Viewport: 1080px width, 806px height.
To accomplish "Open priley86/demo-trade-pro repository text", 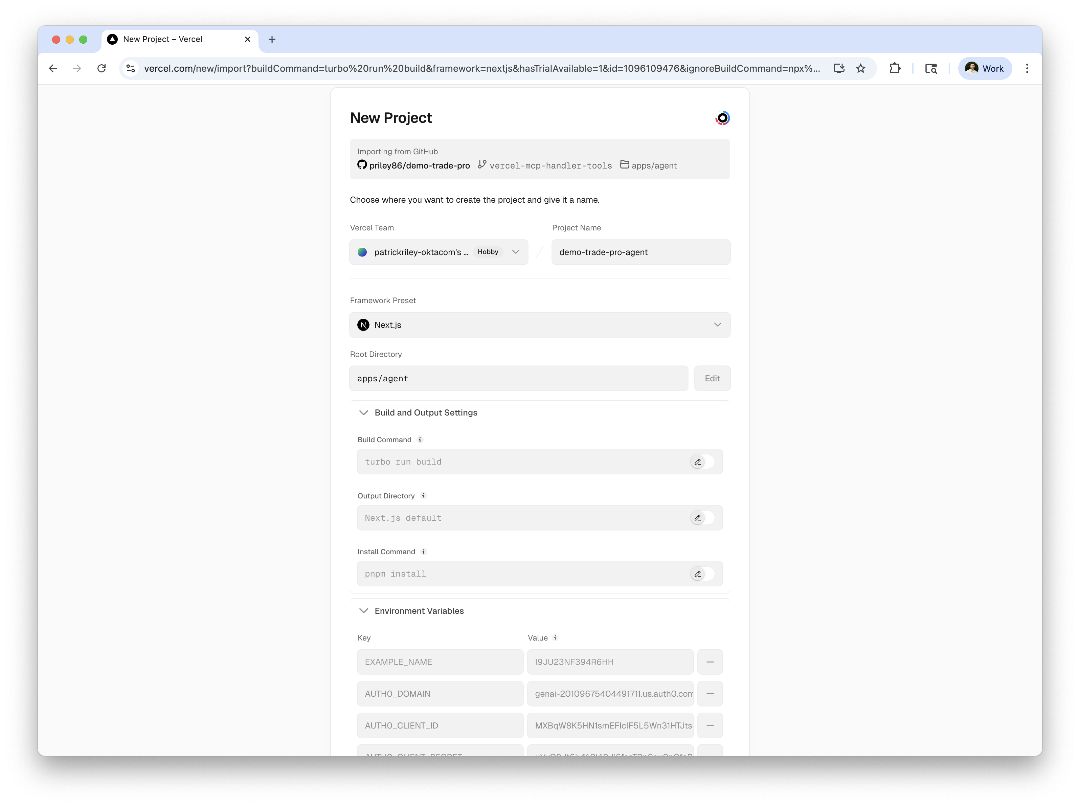I will 420,165.
